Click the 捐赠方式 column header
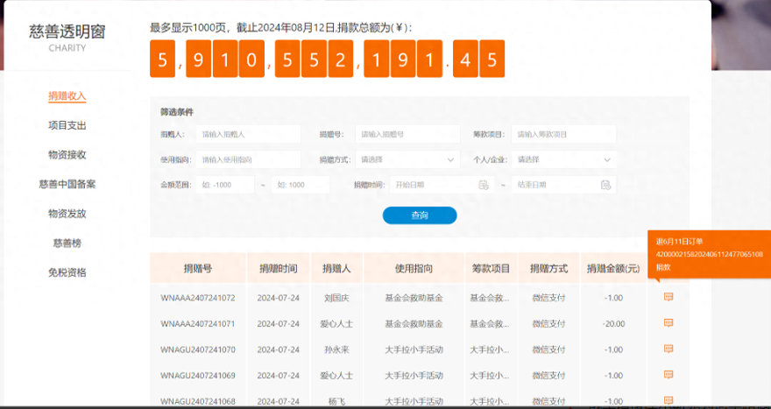 (x=548, y=268)
